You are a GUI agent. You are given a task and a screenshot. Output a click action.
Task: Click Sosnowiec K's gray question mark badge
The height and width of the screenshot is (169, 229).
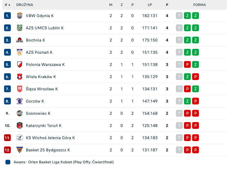(179, 113)
